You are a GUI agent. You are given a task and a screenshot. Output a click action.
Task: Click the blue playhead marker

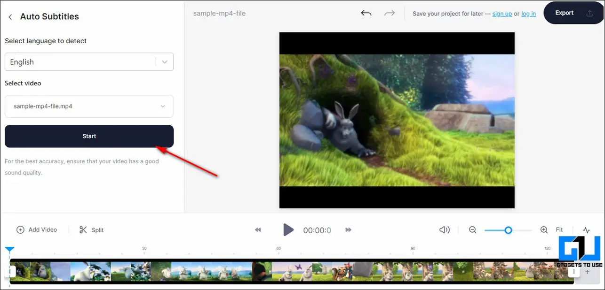click(x=9, y=250)
